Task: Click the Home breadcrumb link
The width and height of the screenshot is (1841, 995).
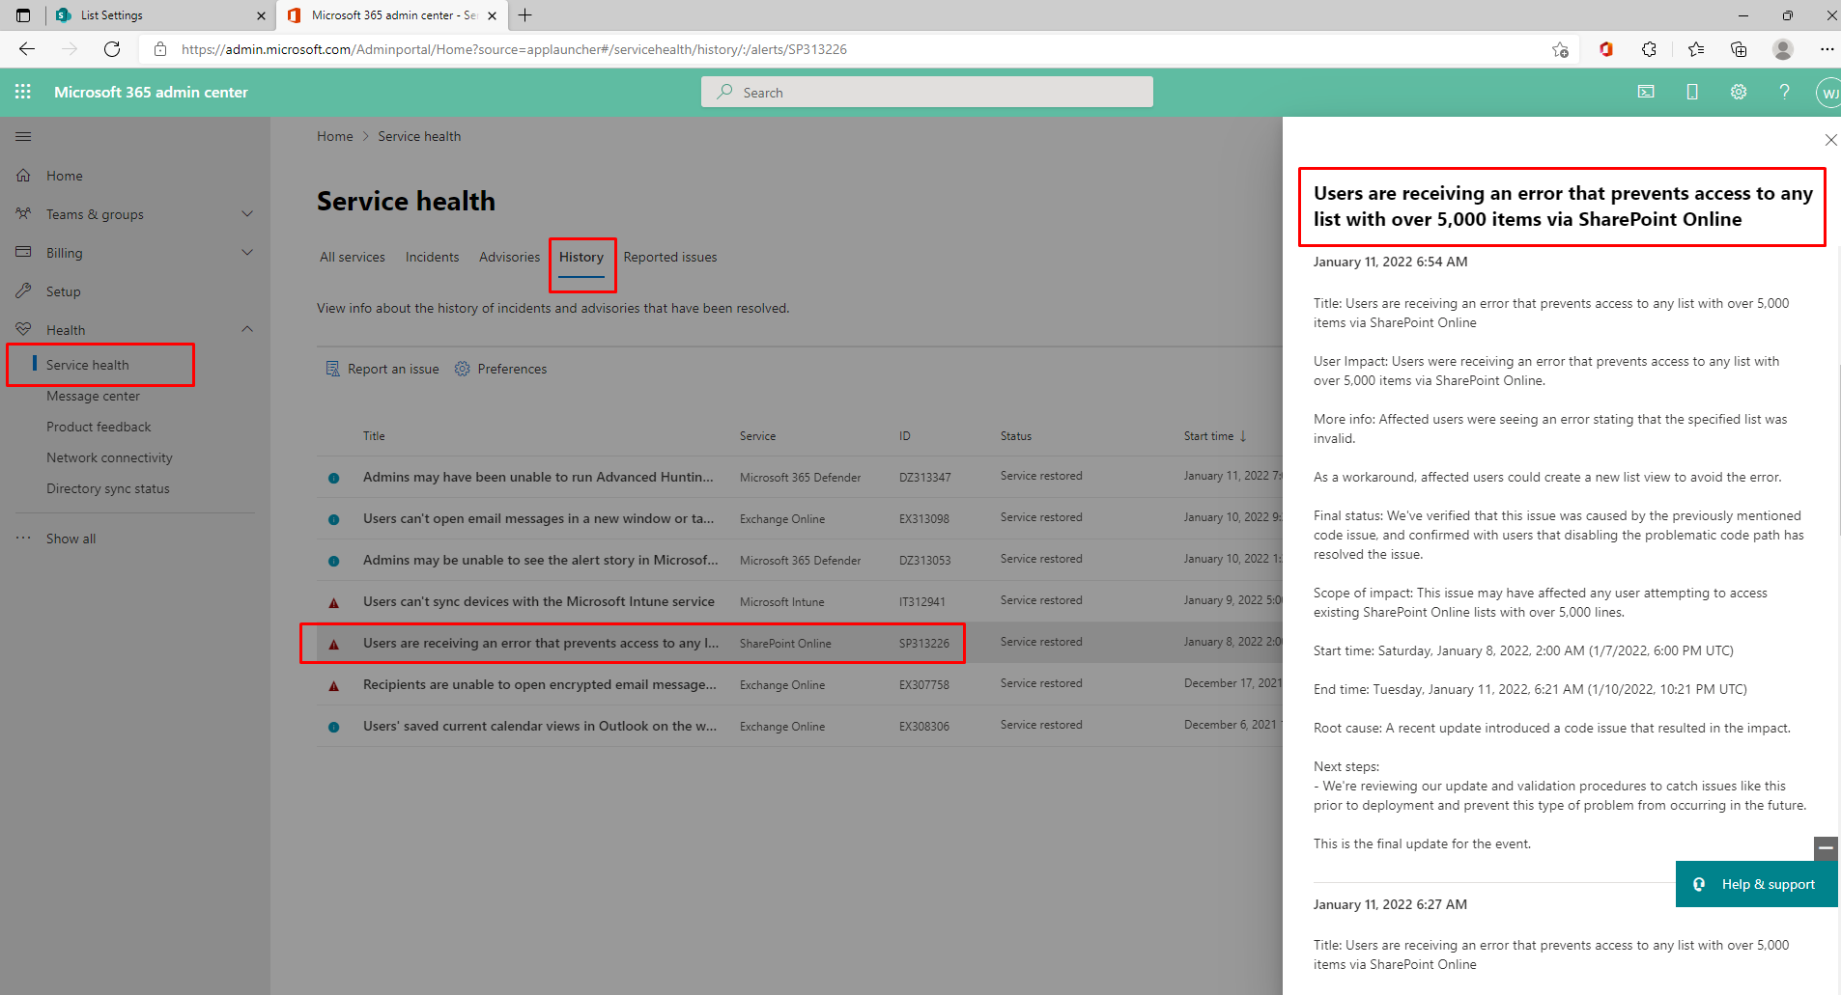Action: 335,136
